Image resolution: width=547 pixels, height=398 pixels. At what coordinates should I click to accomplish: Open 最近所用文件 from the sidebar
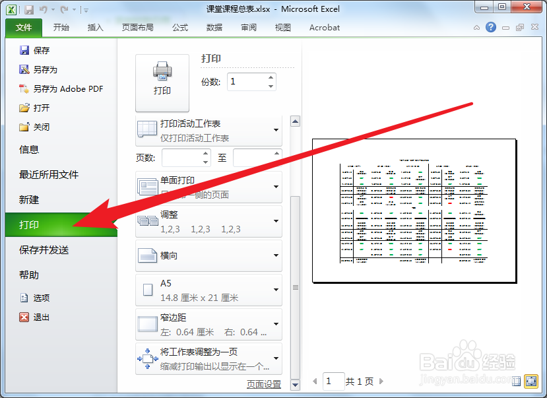pyautogui.click(x=51, y=175)
